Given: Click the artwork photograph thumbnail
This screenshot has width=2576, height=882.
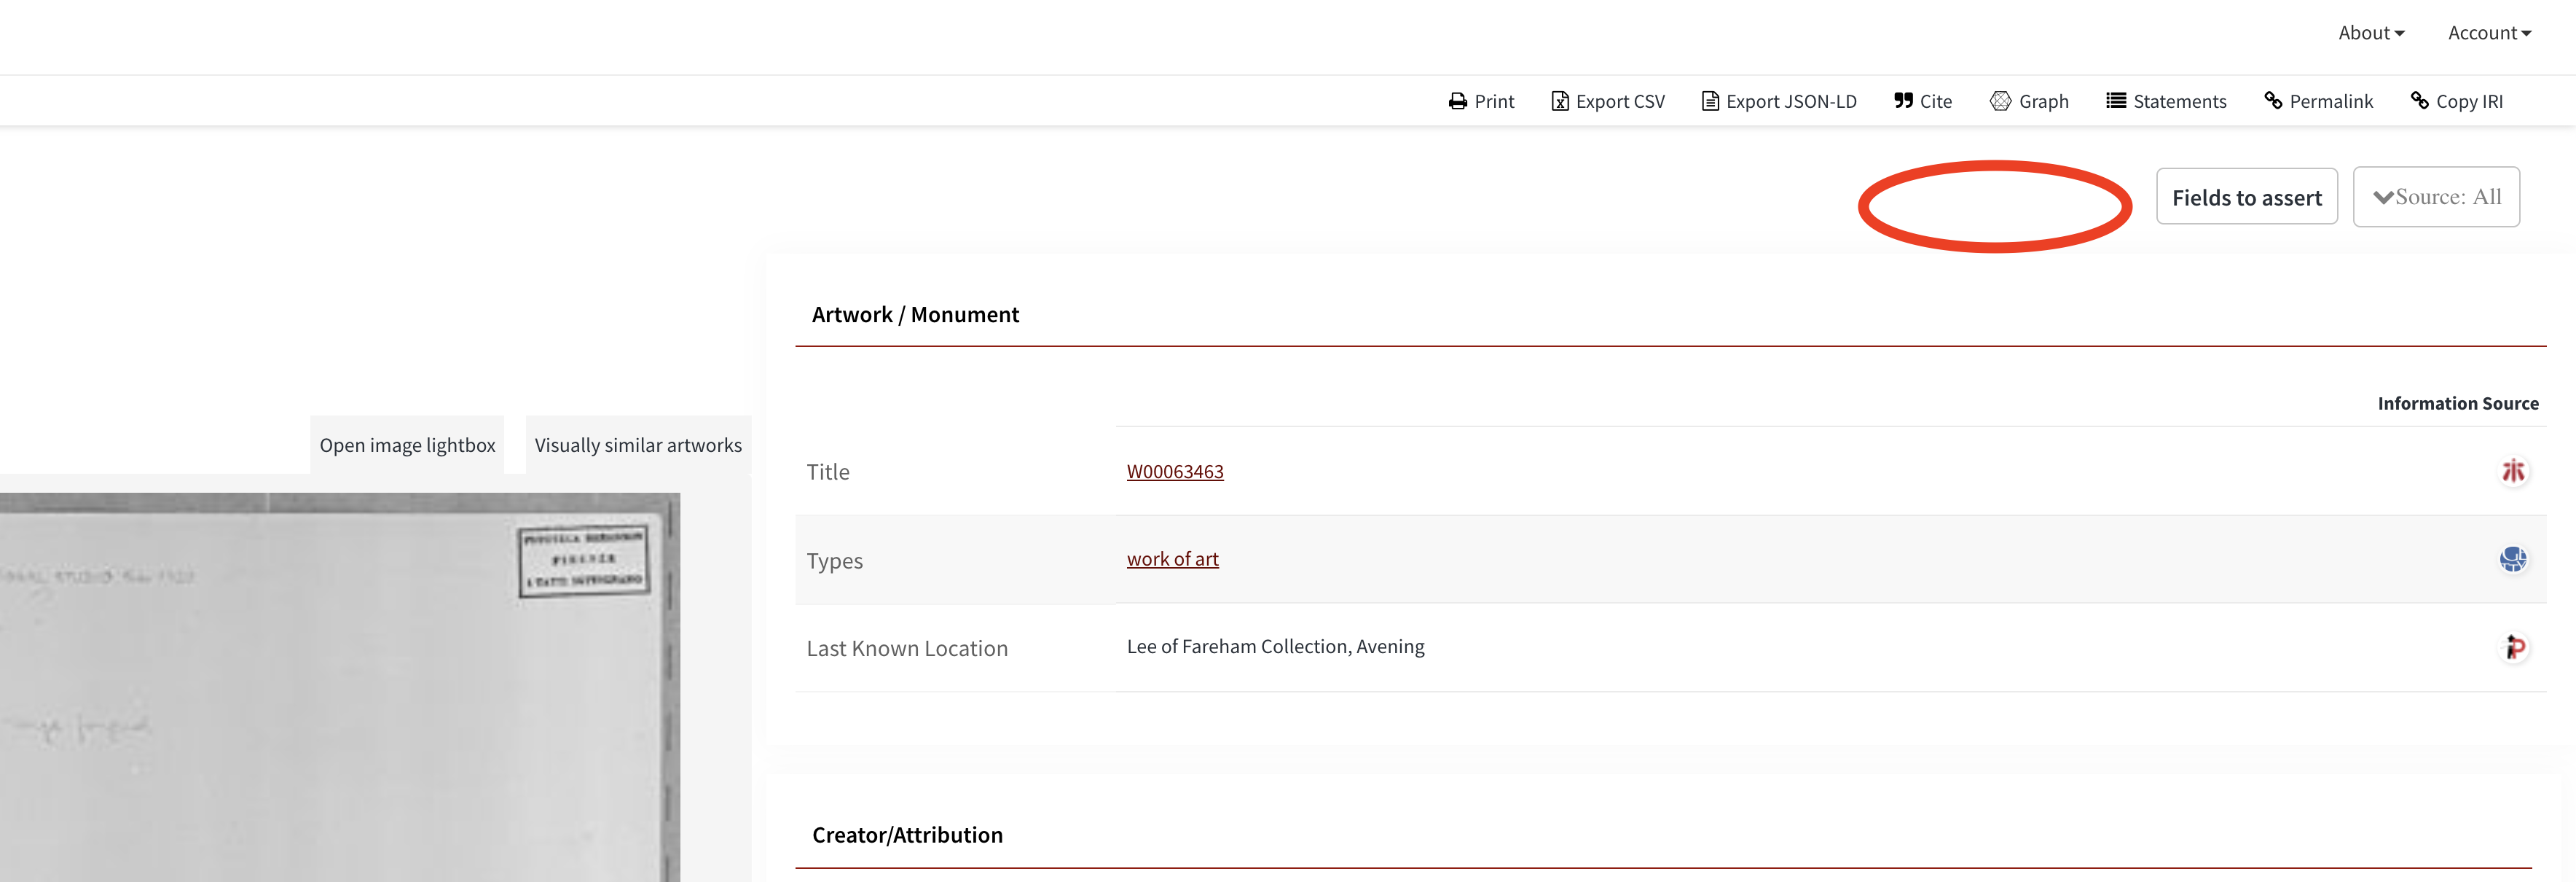Looking at the screenshot, I should (340, 687).
